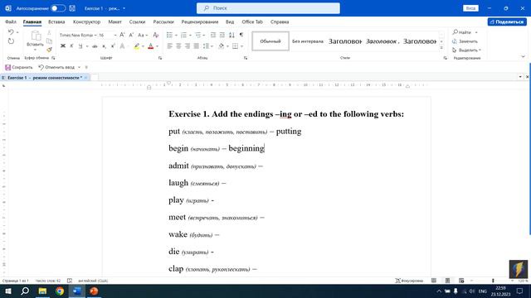Center the paragraph text

(x=178, y=46)
